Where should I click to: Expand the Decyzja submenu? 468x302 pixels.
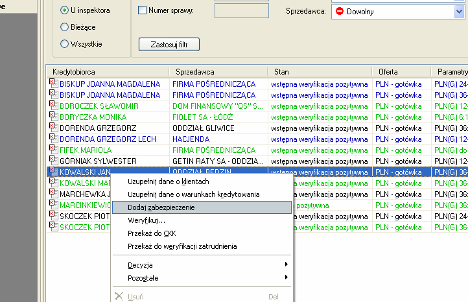point(202,264)
